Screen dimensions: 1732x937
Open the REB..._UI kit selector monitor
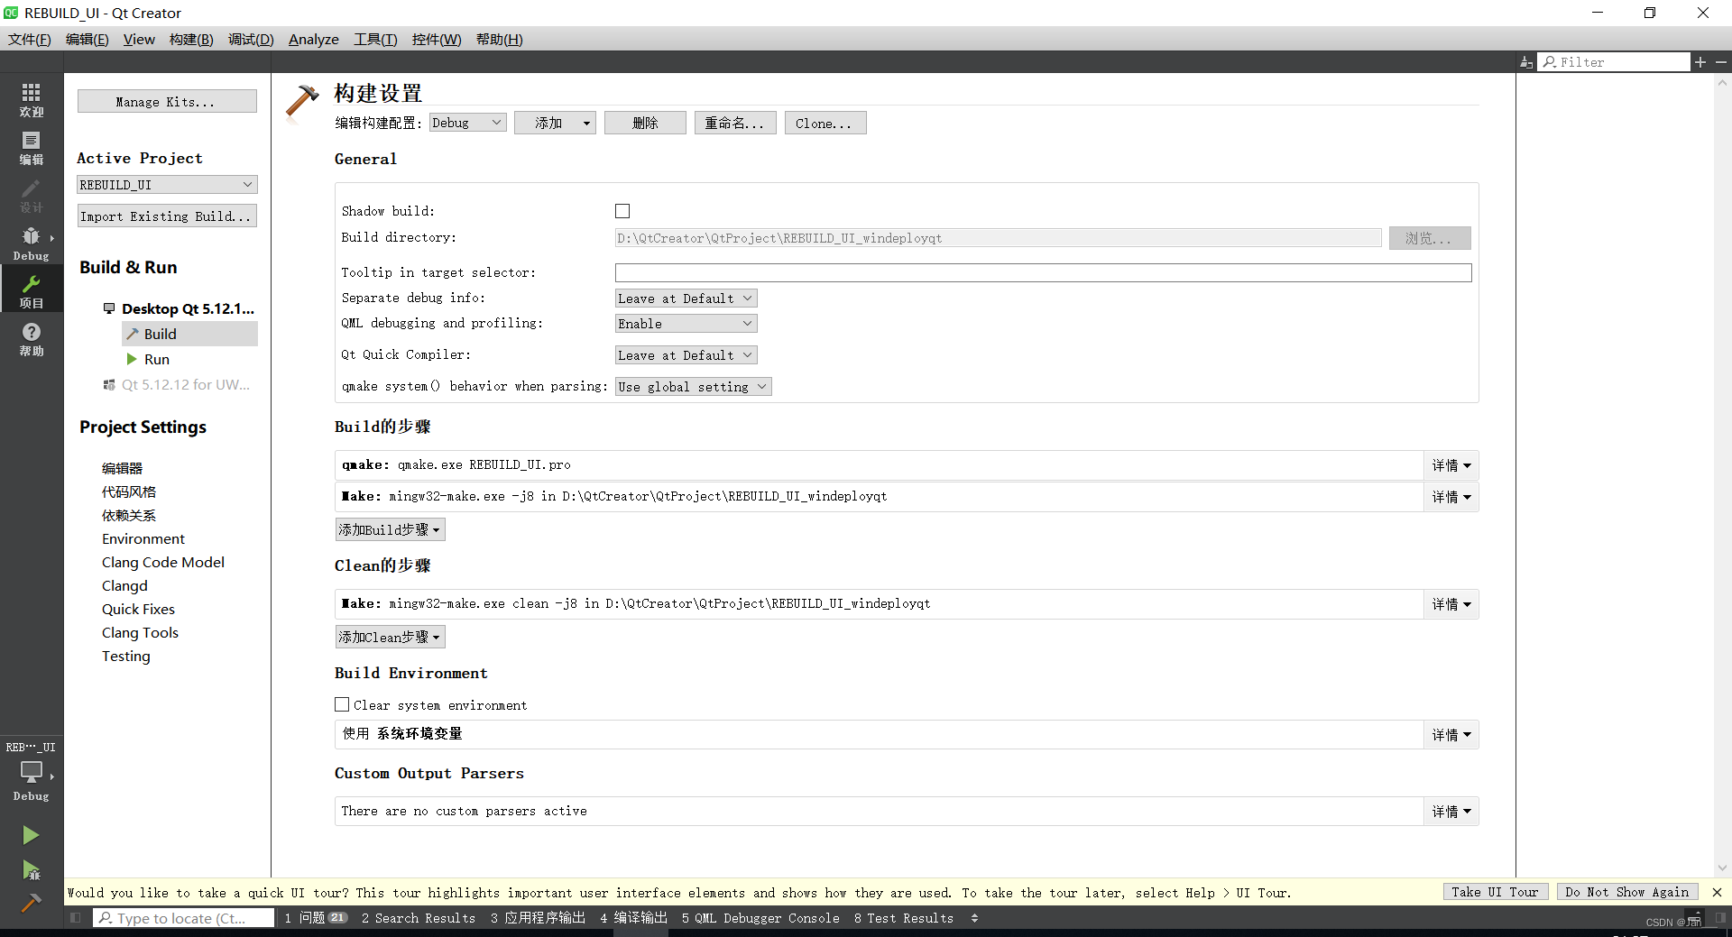pyautogui.click(x=32, y=771)
